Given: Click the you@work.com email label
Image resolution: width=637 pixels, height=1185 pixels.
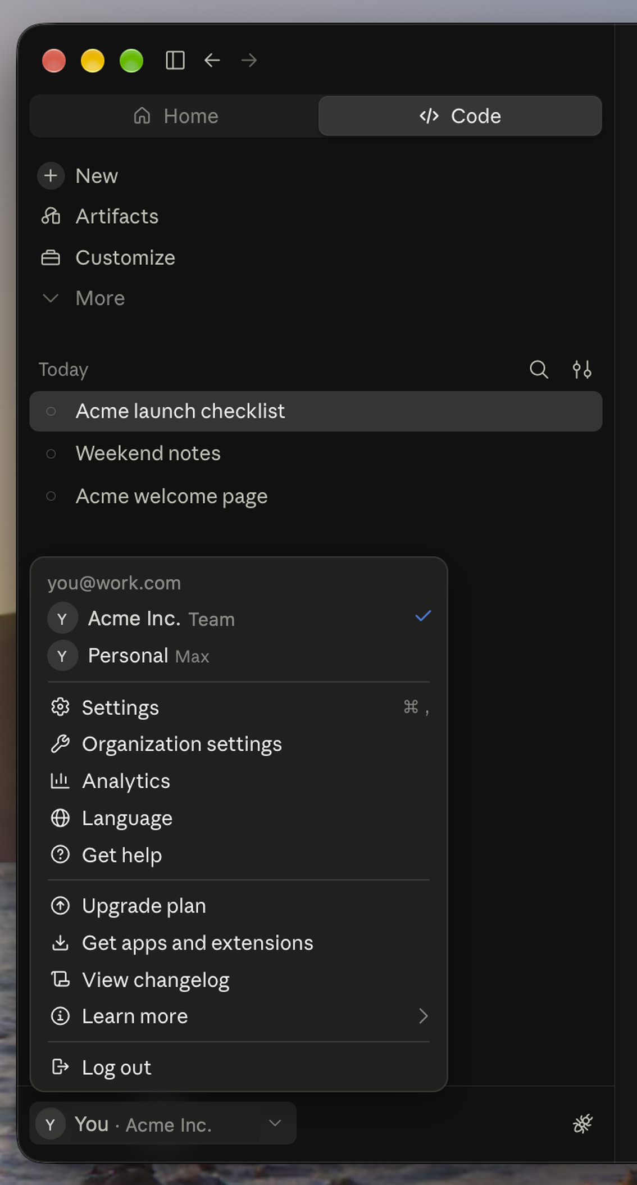Looking at the screenshot, I should point(114,583).
